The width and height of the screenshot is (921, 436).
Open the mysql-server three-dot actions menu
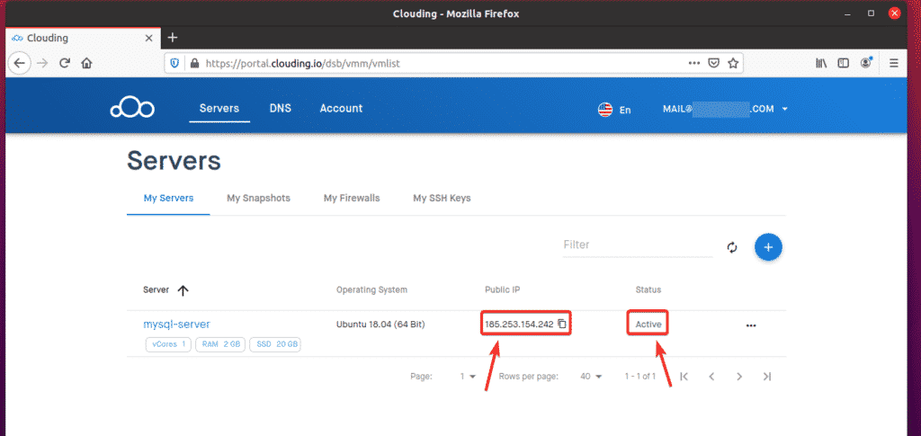coord(751,325)
